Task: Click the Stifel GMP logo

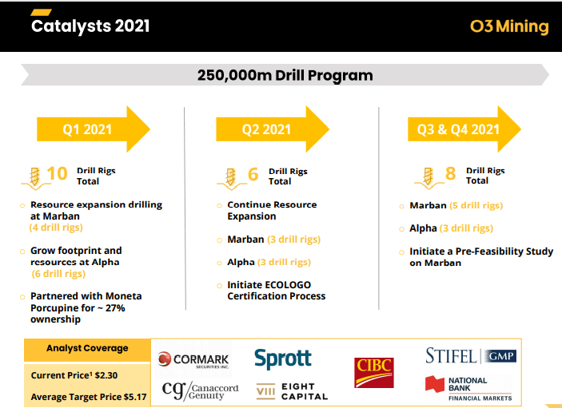Action: tap(471, 356)
